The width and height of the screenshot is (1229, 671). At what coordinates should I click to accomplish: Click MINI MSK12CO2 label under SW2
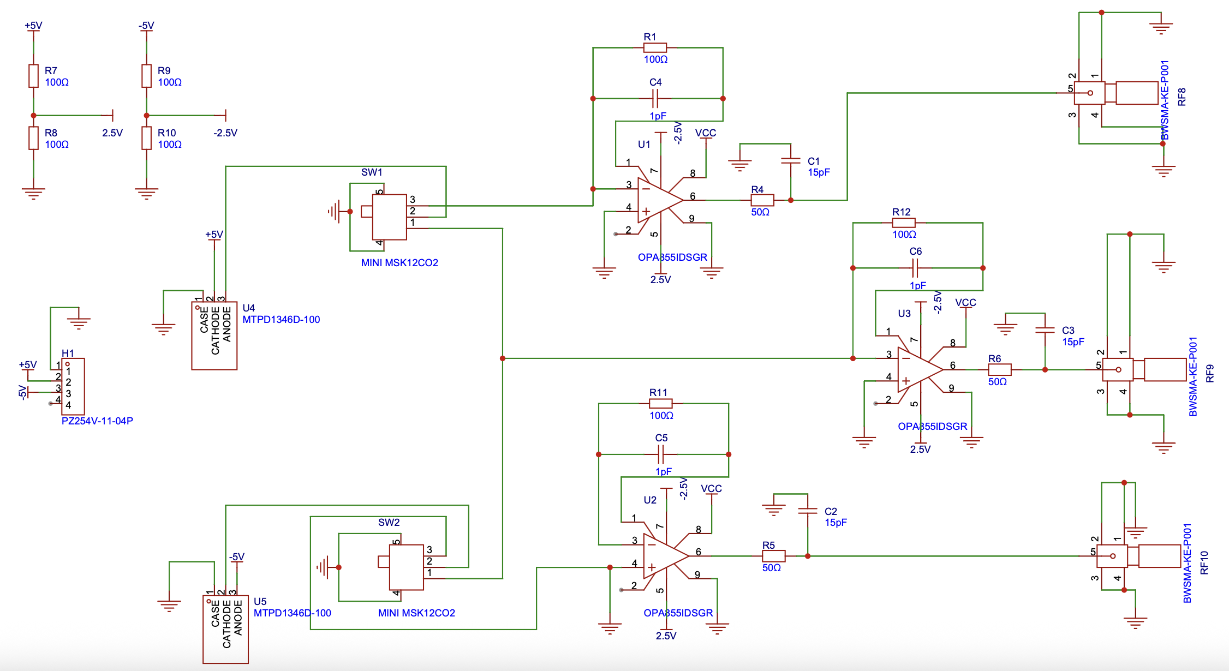tap(416, 613)
